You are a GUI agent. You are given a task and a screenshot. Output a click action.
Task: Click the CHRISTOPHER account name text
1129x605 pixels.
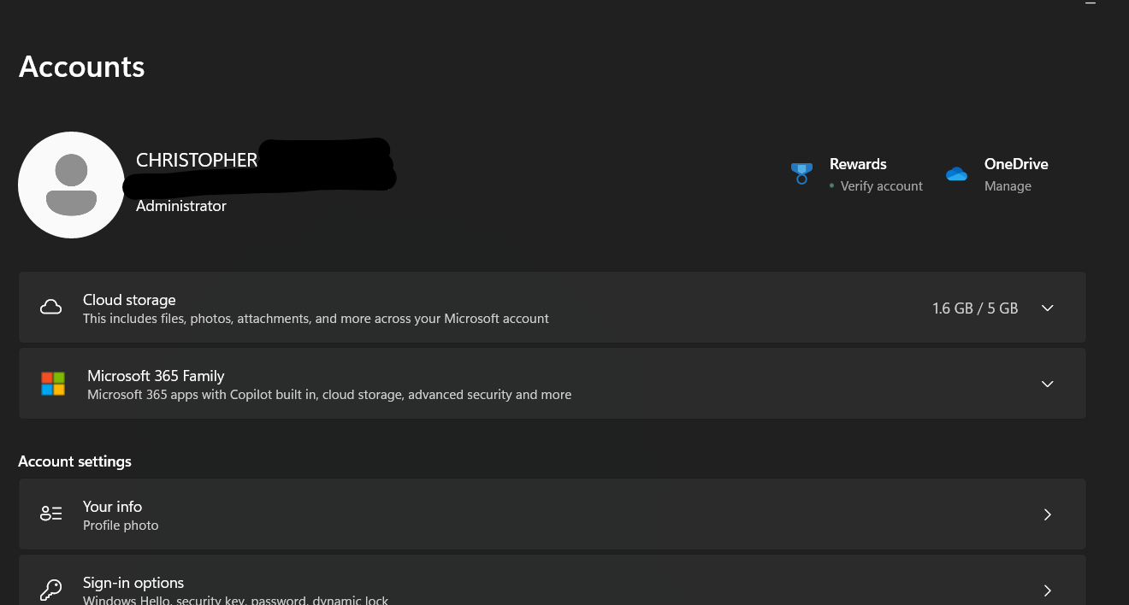tap(197, 161)
